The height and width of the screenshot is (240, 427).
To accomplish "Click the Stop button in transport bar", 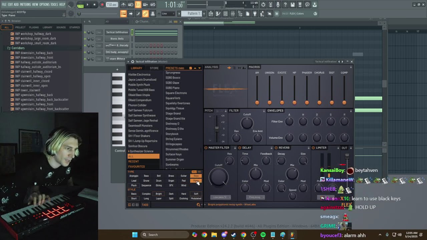I will [x=94, y=5].
